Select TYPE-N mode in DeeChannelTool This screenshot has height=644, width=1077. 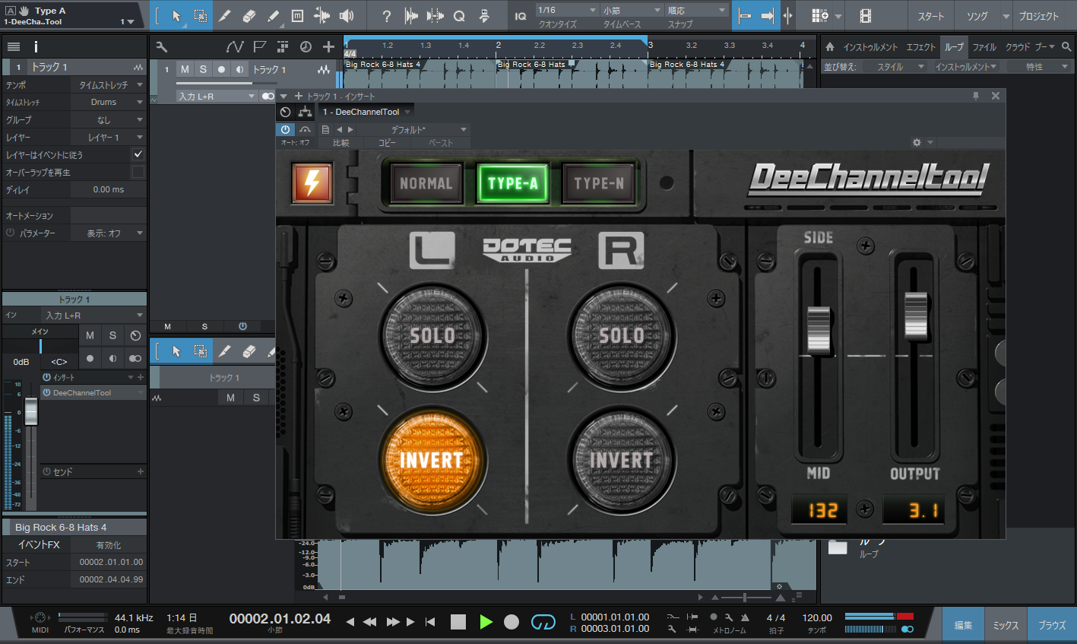coord(599,183)
